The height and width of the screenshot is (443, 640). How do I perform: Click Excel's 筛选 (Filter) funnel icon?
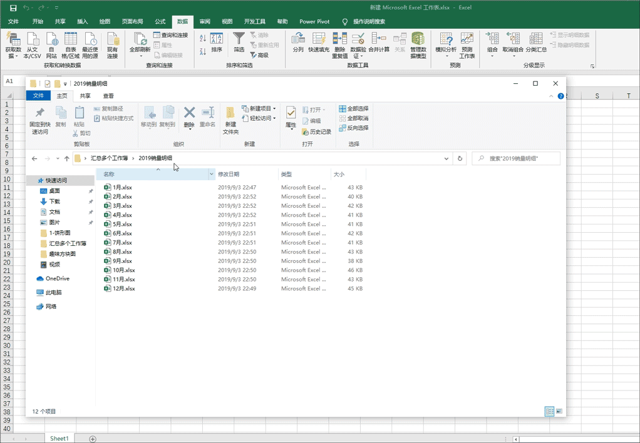click(239, 39)
